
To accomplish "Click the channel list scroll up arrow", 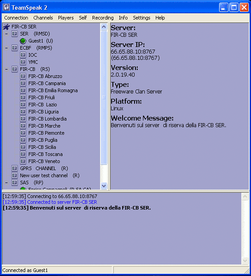I will pos(104,27).
